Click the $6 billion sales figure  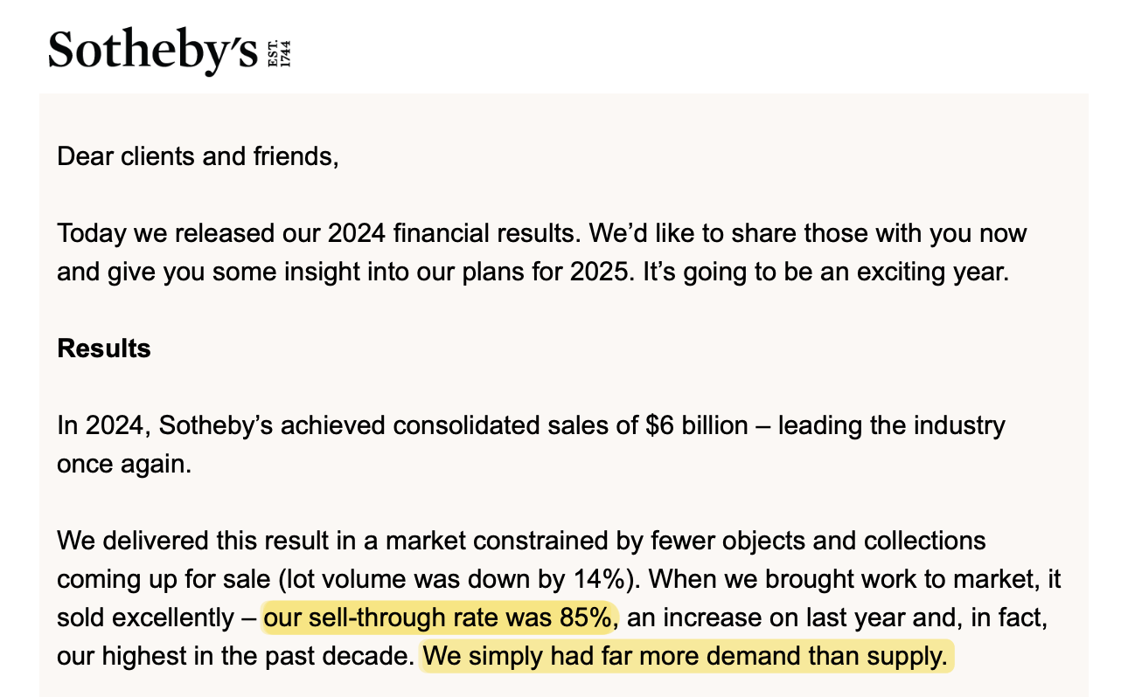click(x=697, y=425)
